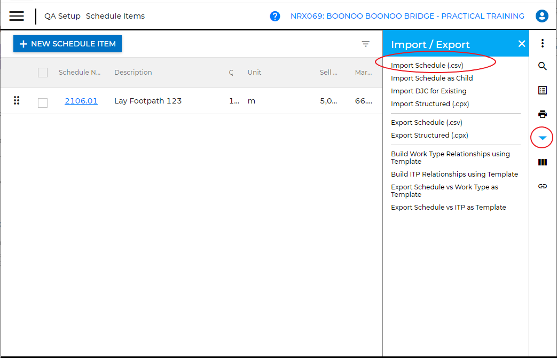Select Import Schedule as Child
Viewport: 557px width, 358px height.
click(x=432, y=78)
